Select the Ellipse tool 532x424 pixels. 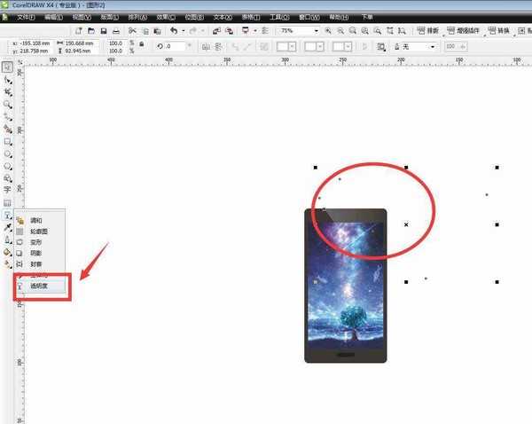pos(7,154)
